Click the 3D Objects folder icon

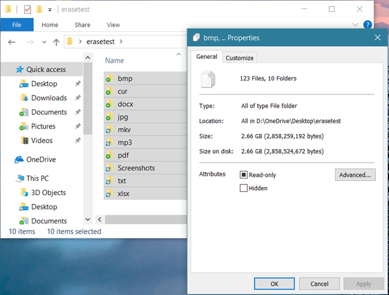tap(24, 193)
